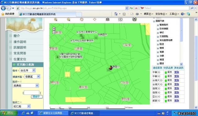
Task: Select the zoom in magnifier tool
Action: click(56, 19)
